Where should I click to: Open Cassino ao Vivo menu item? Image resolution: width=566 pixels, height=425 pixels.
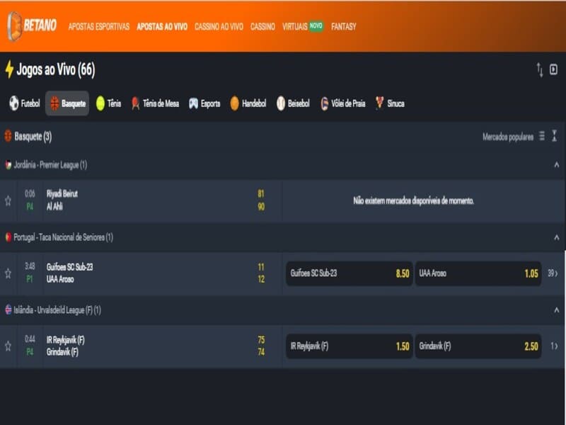pyautogui.click(x=219, y=26)
